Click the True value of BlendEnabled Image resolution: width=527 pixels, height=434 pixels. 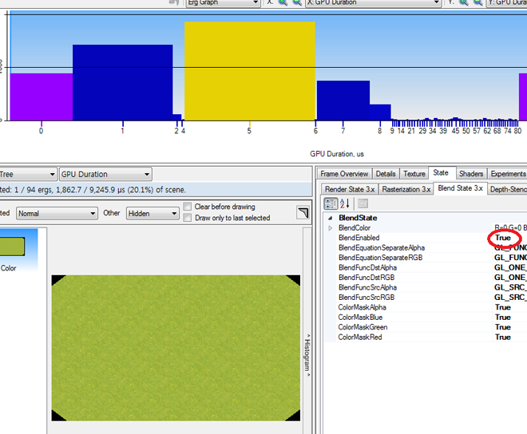tap(503, 238)
